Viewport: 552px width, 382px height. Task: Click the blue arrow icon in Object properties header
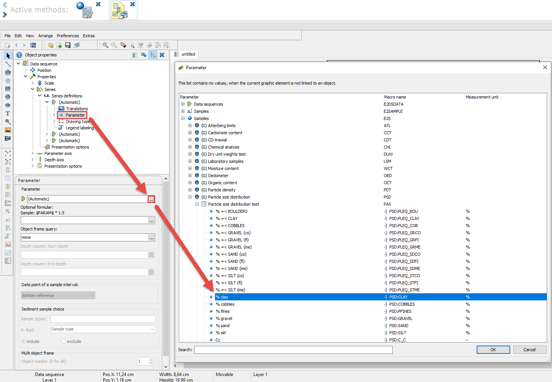click(143, 55)
